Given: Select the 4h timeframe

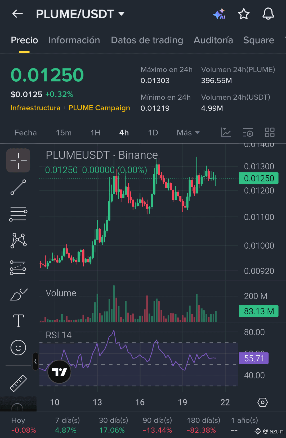Looking at the screenshot, I should click(124, 132).
